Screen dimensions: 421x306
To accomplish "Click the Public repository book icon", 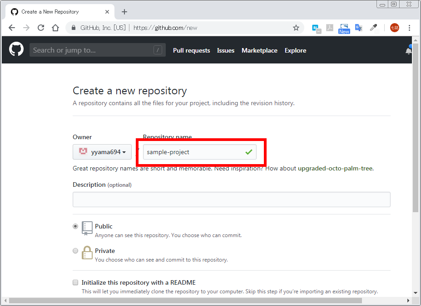I will click(87, 228).
